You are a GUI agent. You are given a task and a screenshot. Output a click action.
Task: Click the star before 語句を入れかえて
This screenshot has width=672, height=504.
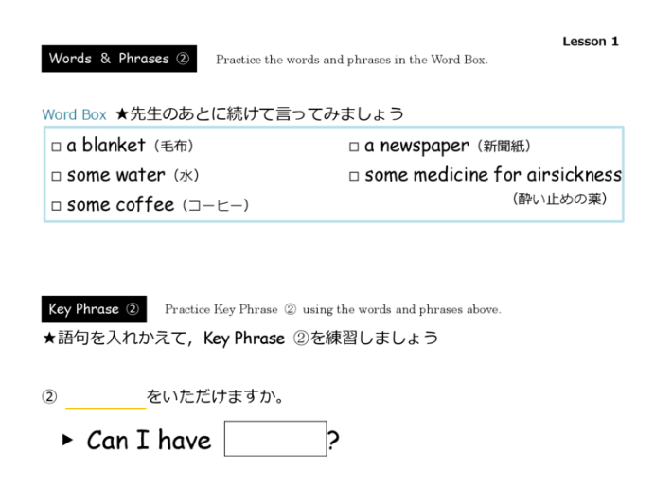(49, 338)
